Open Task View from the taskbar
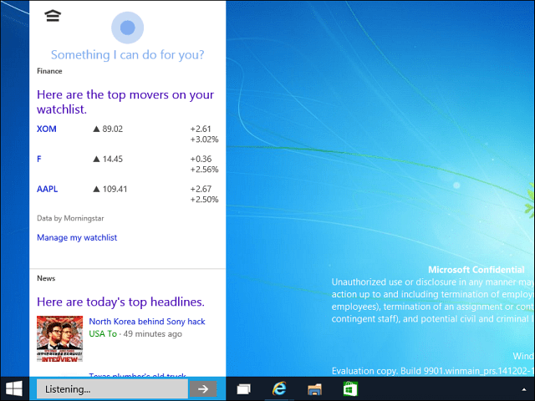 point(243,389)
